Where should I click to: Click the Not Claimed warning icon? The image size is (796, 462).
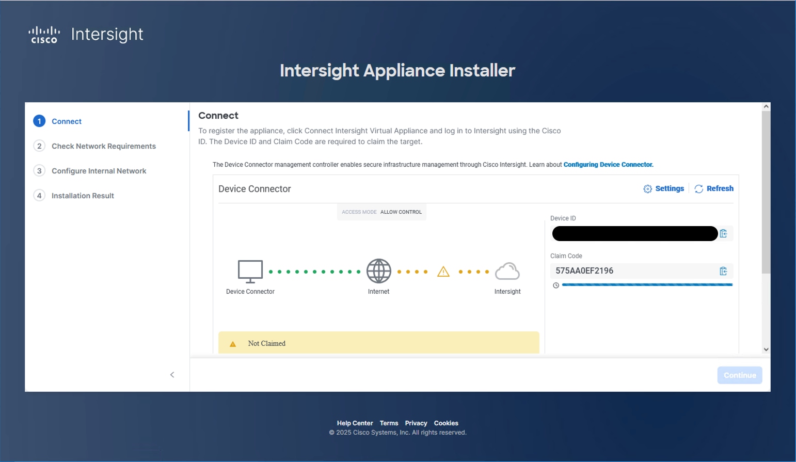pos(233,344)
